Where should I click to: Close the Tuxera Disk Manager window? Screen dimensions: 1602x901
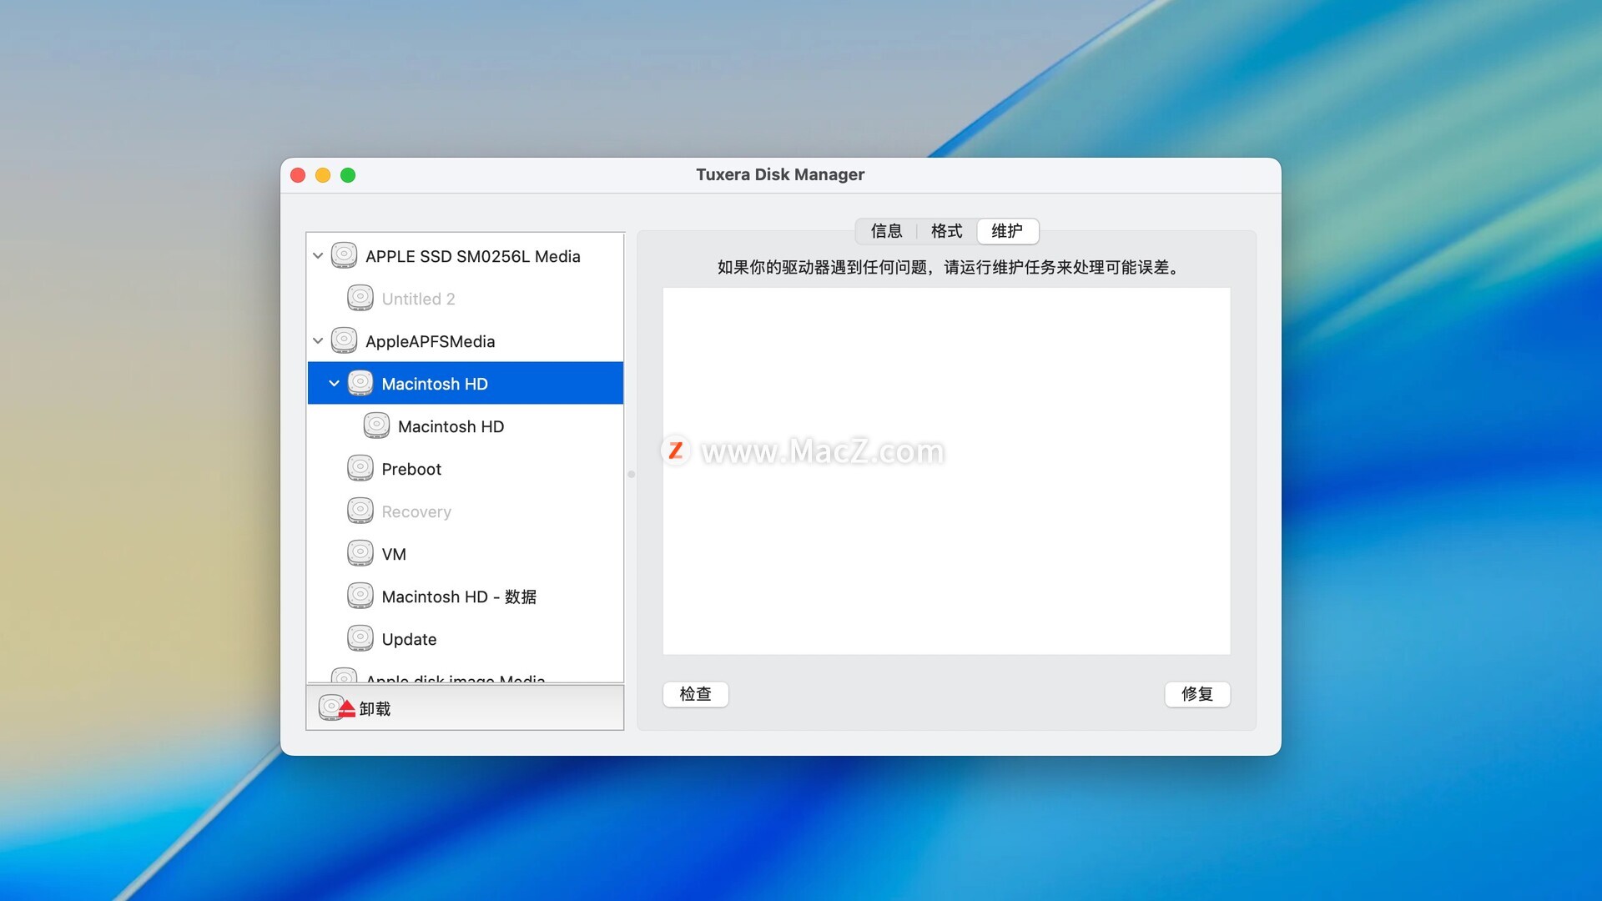[298, 174]
